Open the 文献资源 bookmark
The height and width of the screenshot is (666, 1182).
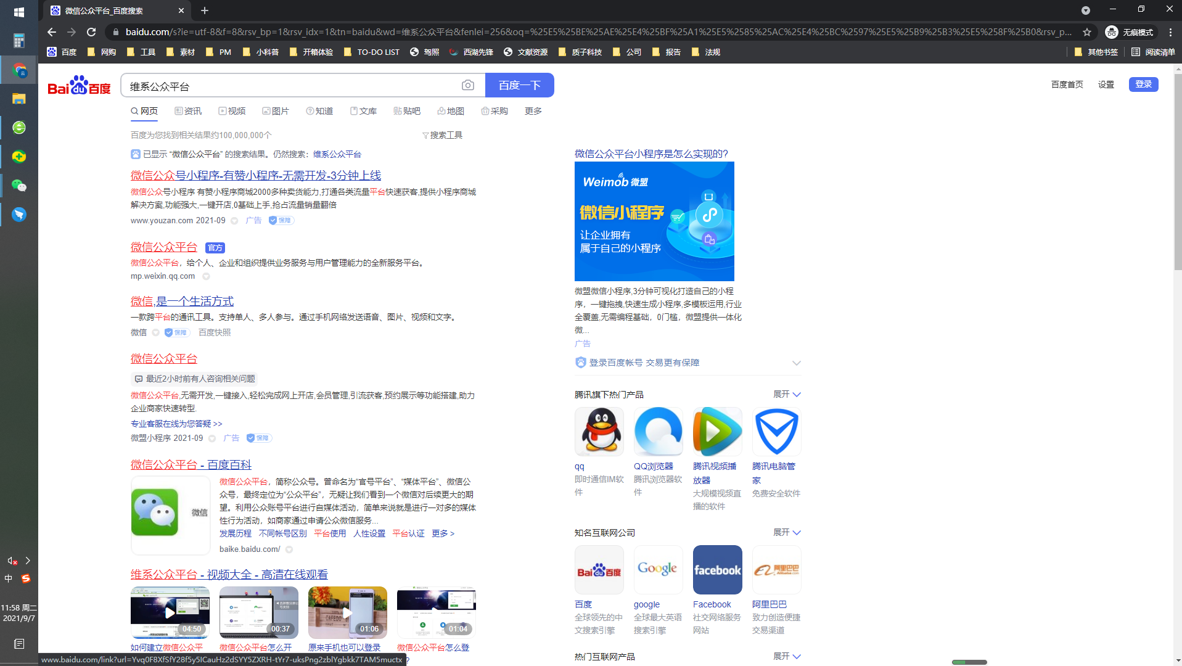526,52
